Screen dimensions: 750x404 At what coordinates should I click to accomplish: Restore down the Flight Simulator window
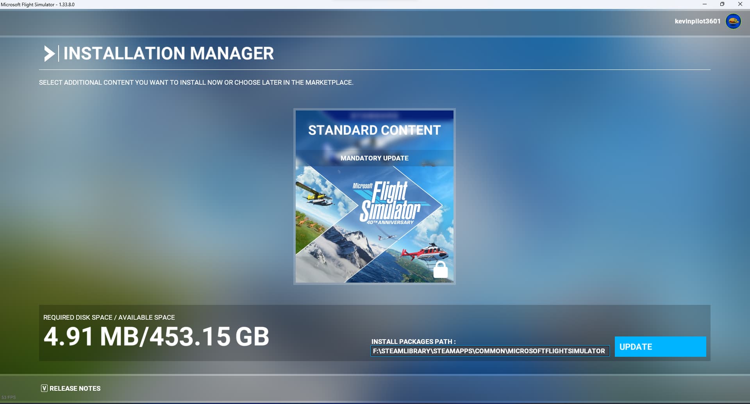click(722, 4)
